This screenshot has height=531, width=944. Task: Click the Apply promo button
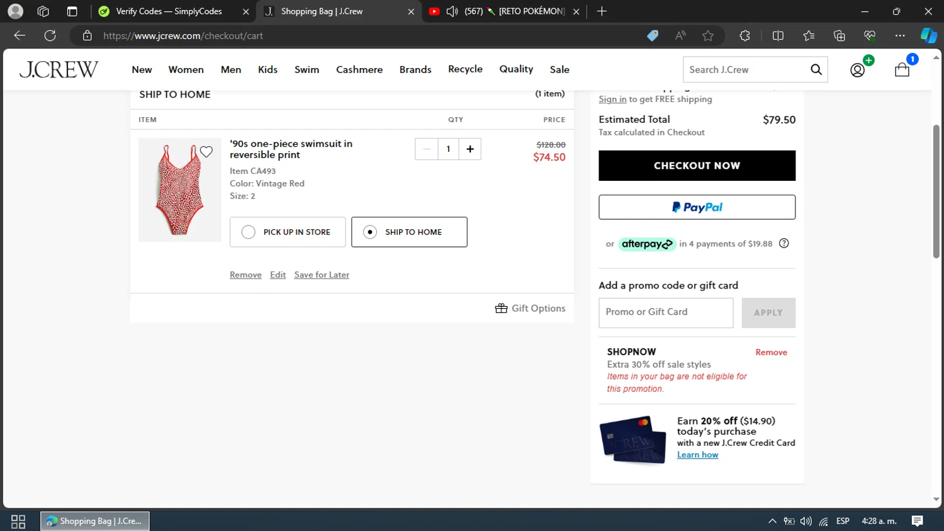(768, 312)
